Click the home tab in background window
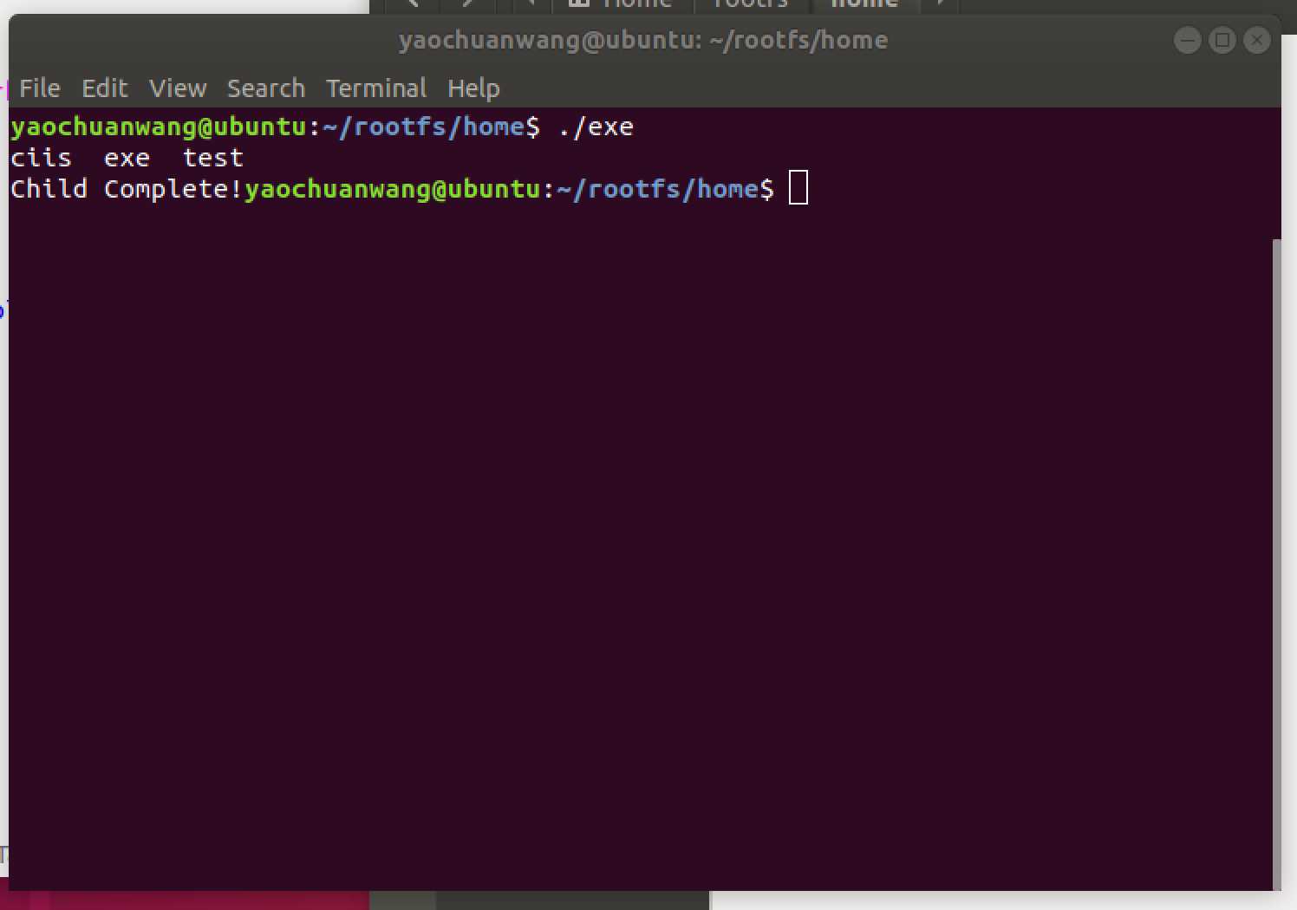 864,4
